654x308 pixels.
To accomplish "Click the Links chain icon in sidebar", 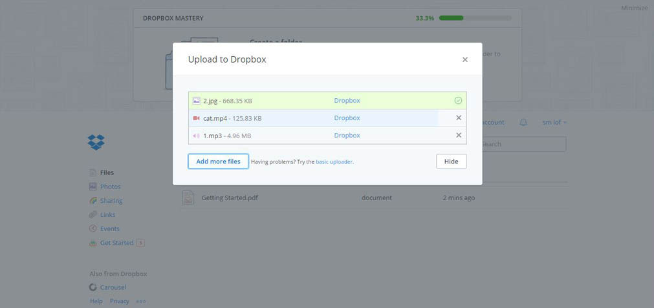I will click(93, 215).
